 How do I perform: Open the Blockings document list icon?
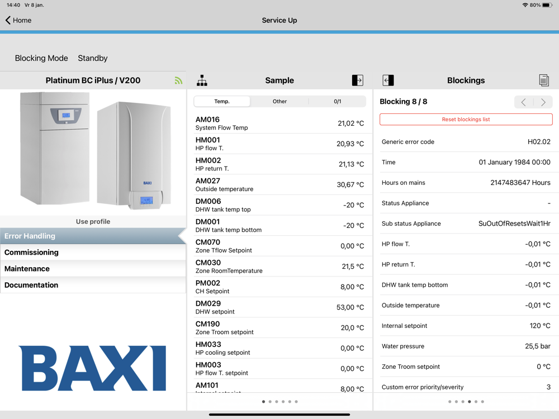(x=544, y=80)
